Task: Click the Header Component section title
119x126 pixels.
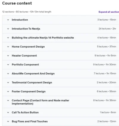Action: click(24, 56)
